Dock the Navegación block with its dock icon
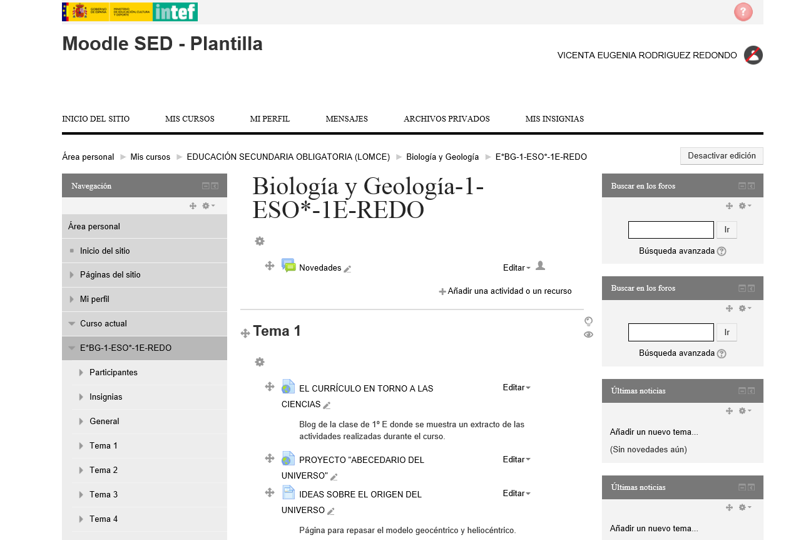This screenshot has height=540, width=801. (x=214, y=185)
